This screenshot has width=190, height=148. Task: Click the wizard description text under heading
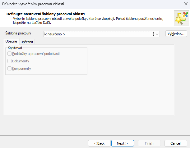click(x=87, y=20)
